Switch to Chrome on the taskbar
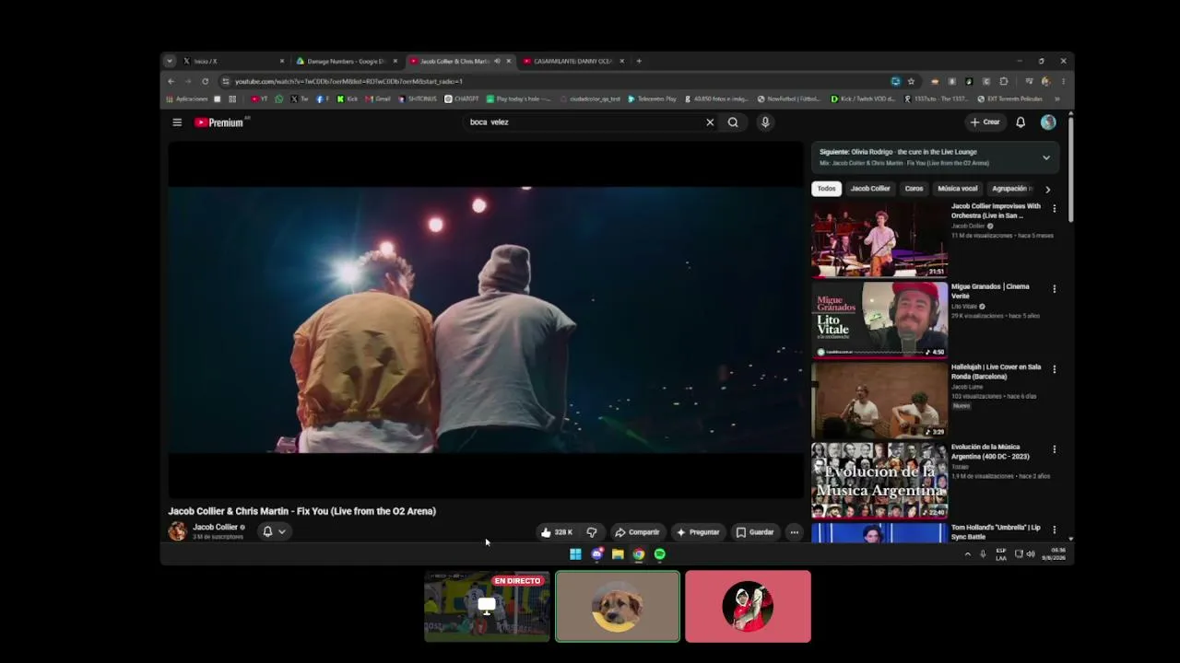The width and height of the screenshot is (1180, 663). coord(638,554)
